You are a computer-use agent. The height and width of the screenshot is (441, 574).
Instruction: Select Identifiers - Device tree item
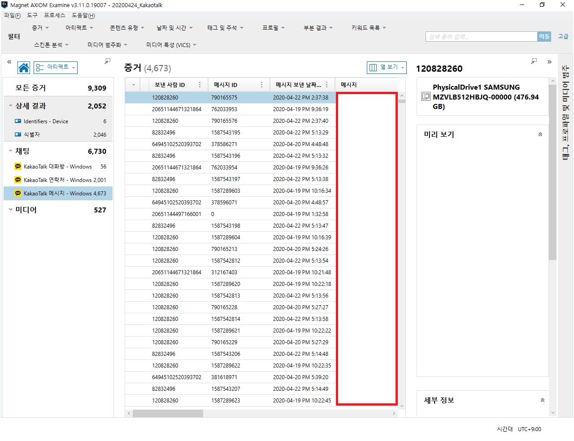(58, 121)
